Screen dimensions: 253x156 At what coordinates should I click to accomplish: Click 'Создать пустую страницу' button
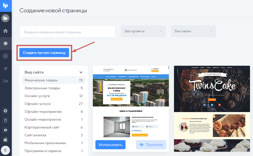44,53
